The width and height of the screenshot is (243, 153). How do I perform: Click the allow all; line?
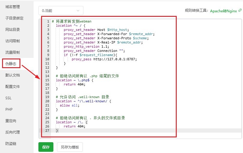70,105
